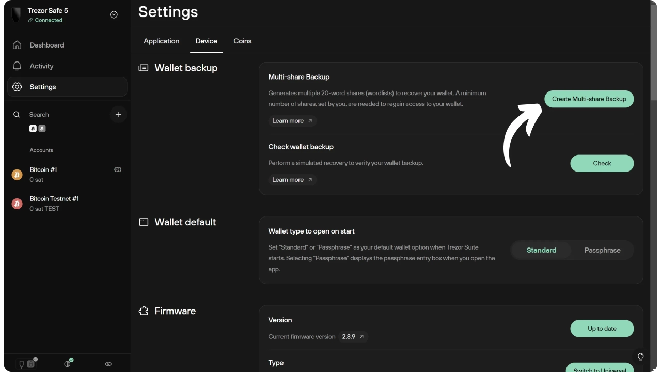Click Learn more under Multi-share Backup
661x372 pixels.
click(x=292, y=121)
